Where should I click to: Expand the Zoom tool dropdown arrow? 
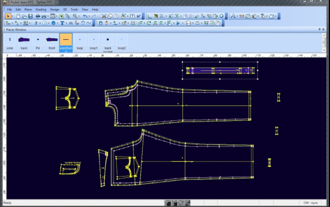coord(79,16)
